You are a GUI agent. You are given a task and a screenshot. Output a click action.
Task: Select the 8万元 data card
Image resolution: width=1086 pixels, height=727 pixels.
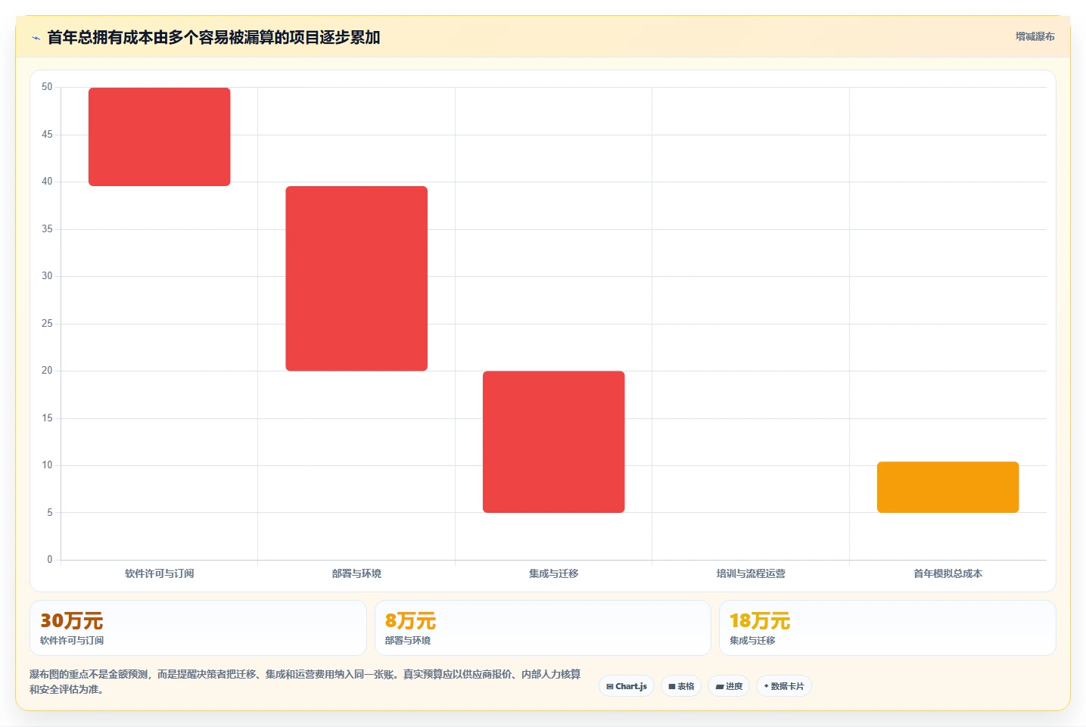coord(543,628)
